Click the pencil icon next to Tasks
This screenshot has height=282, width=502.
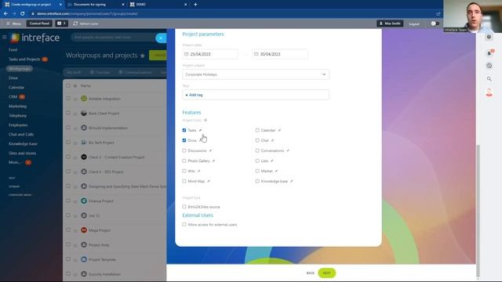[x=200, y=130]
